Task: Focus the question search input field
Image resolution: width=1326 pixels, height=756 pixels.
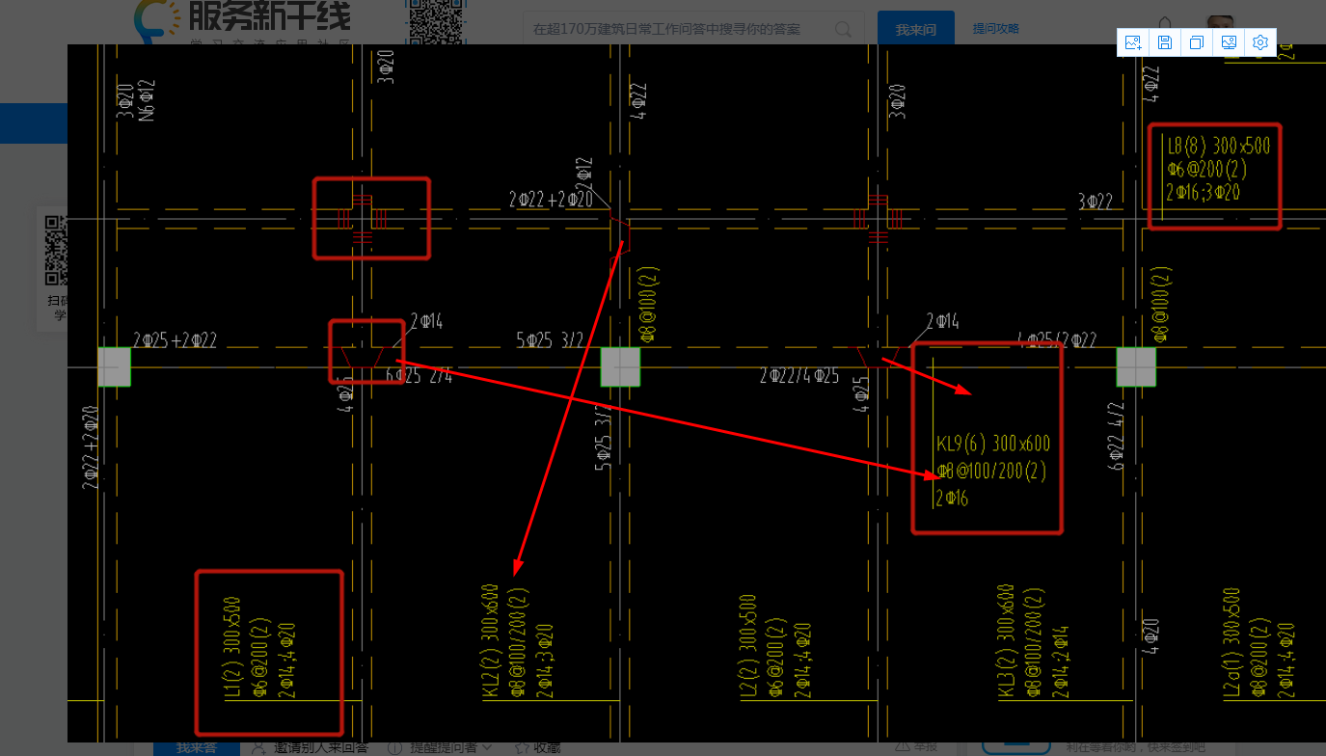Action: click(x=680, y=29)
